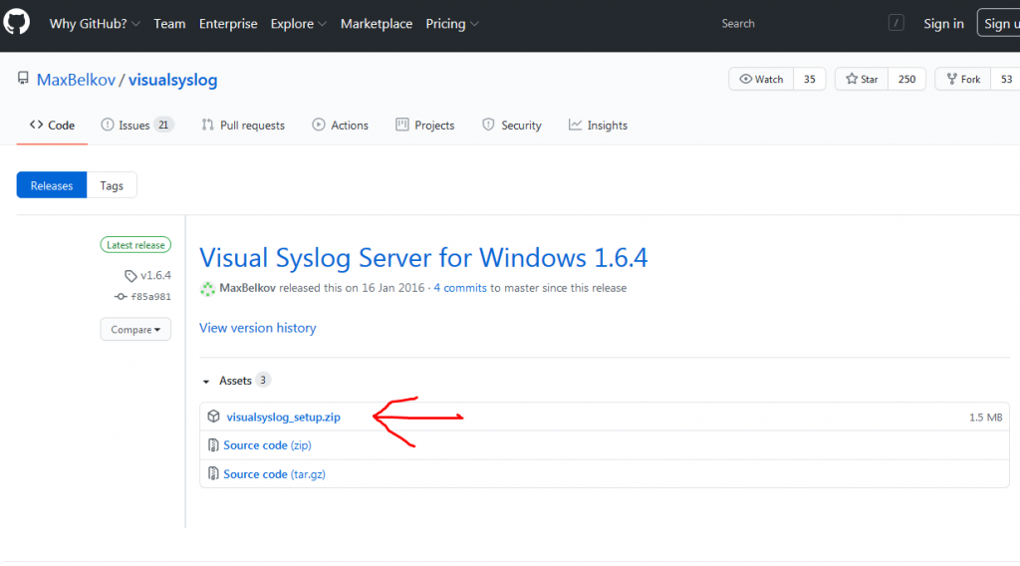Open the Marketplace link
The height and width of the screenshot is (566, 1020).
tap(376, 24)
